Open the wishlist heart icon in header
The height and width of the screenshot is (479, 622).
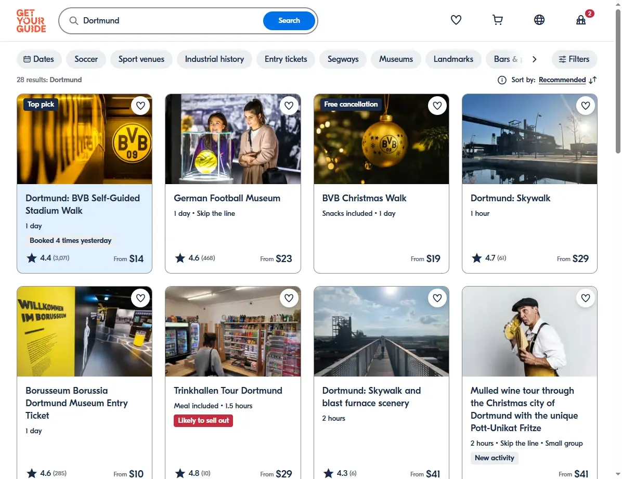456,20
